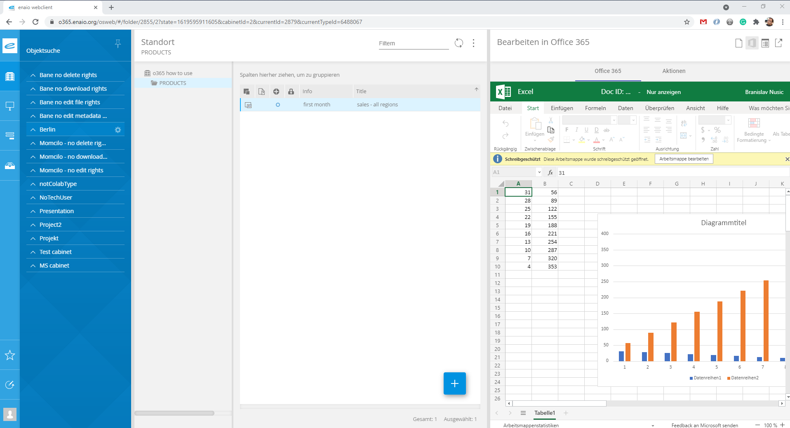Select the radio circle in first month row
This screenshot has height=428, width=790.
(x=278, y=105)
